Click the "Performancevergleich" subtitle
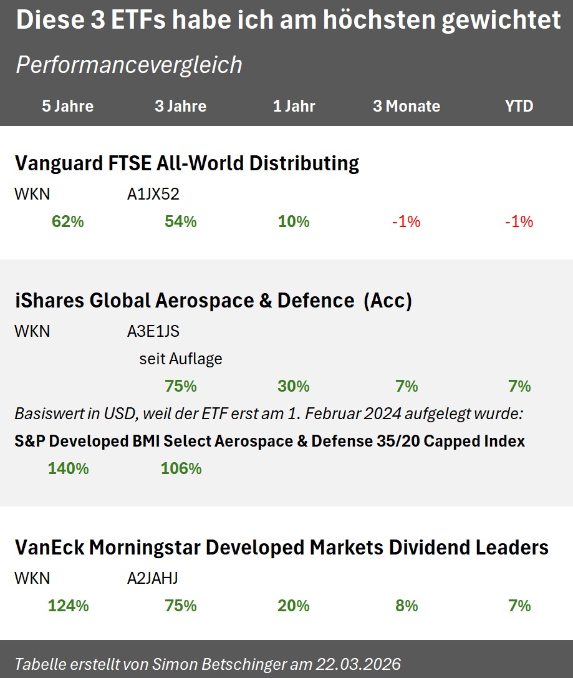The height and width of the screenshot is (678, 573). tap(128, 65)
